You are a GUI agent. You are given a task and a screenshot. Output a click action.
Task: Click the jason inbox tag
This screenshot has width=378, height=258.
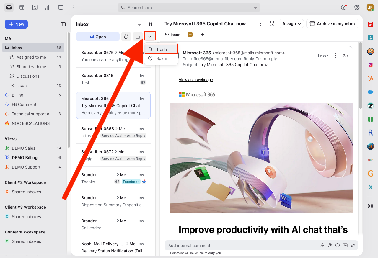[x=173, y=35]
